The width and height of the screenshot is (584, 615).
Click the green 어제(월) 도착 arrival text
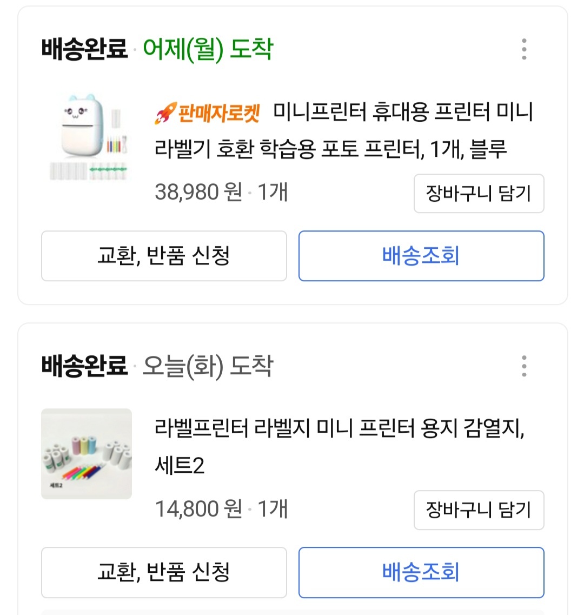pos(208,49)
